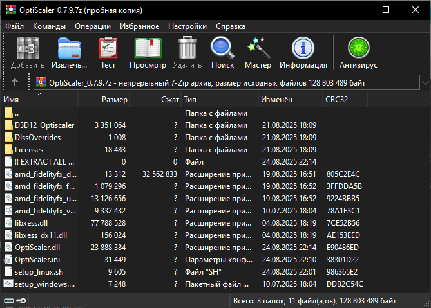Click date 10.07.2025 18:04 of setup_windows
Screen dimensions: 431x308
coord(289,284)
